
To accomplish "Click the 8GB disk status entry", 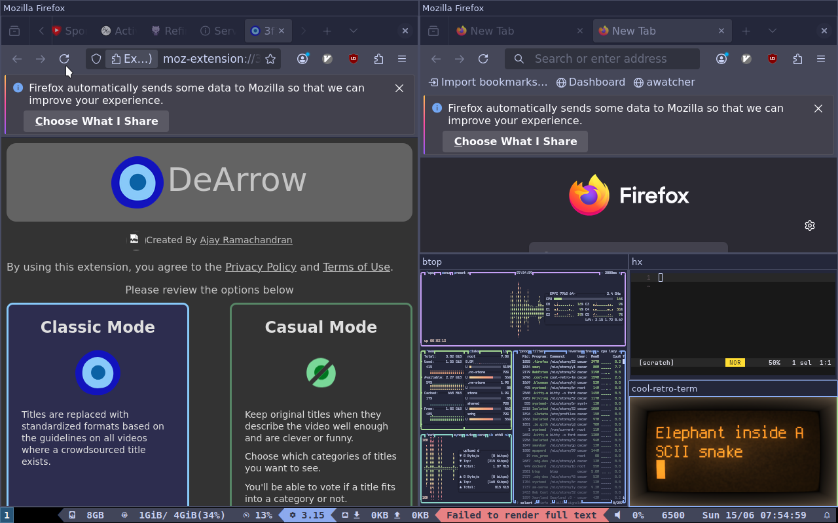I will [x=86, y=515].
